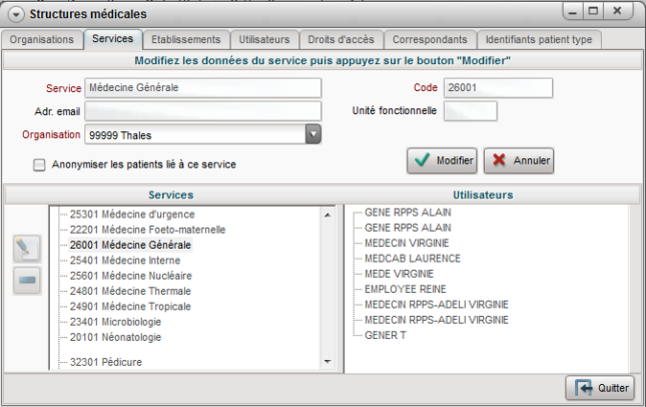The height and width of the screenshot is (407, 646).
Task: Click the services list scroll down arrow
Action: click(327, 361)
